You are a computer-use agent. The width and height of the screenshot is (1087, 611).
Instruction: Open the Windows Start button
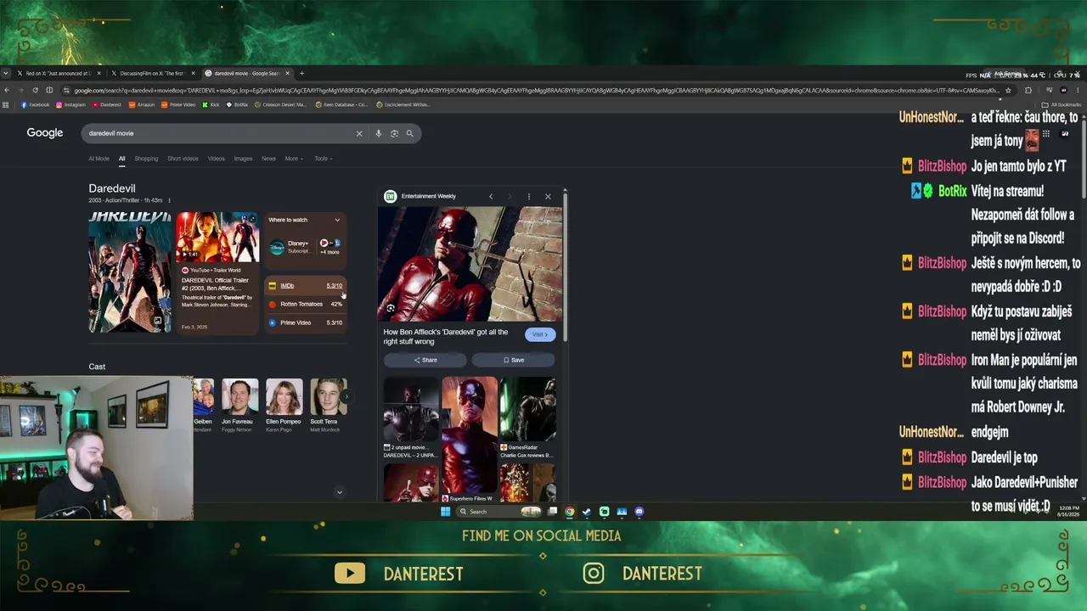click(445, 512)
